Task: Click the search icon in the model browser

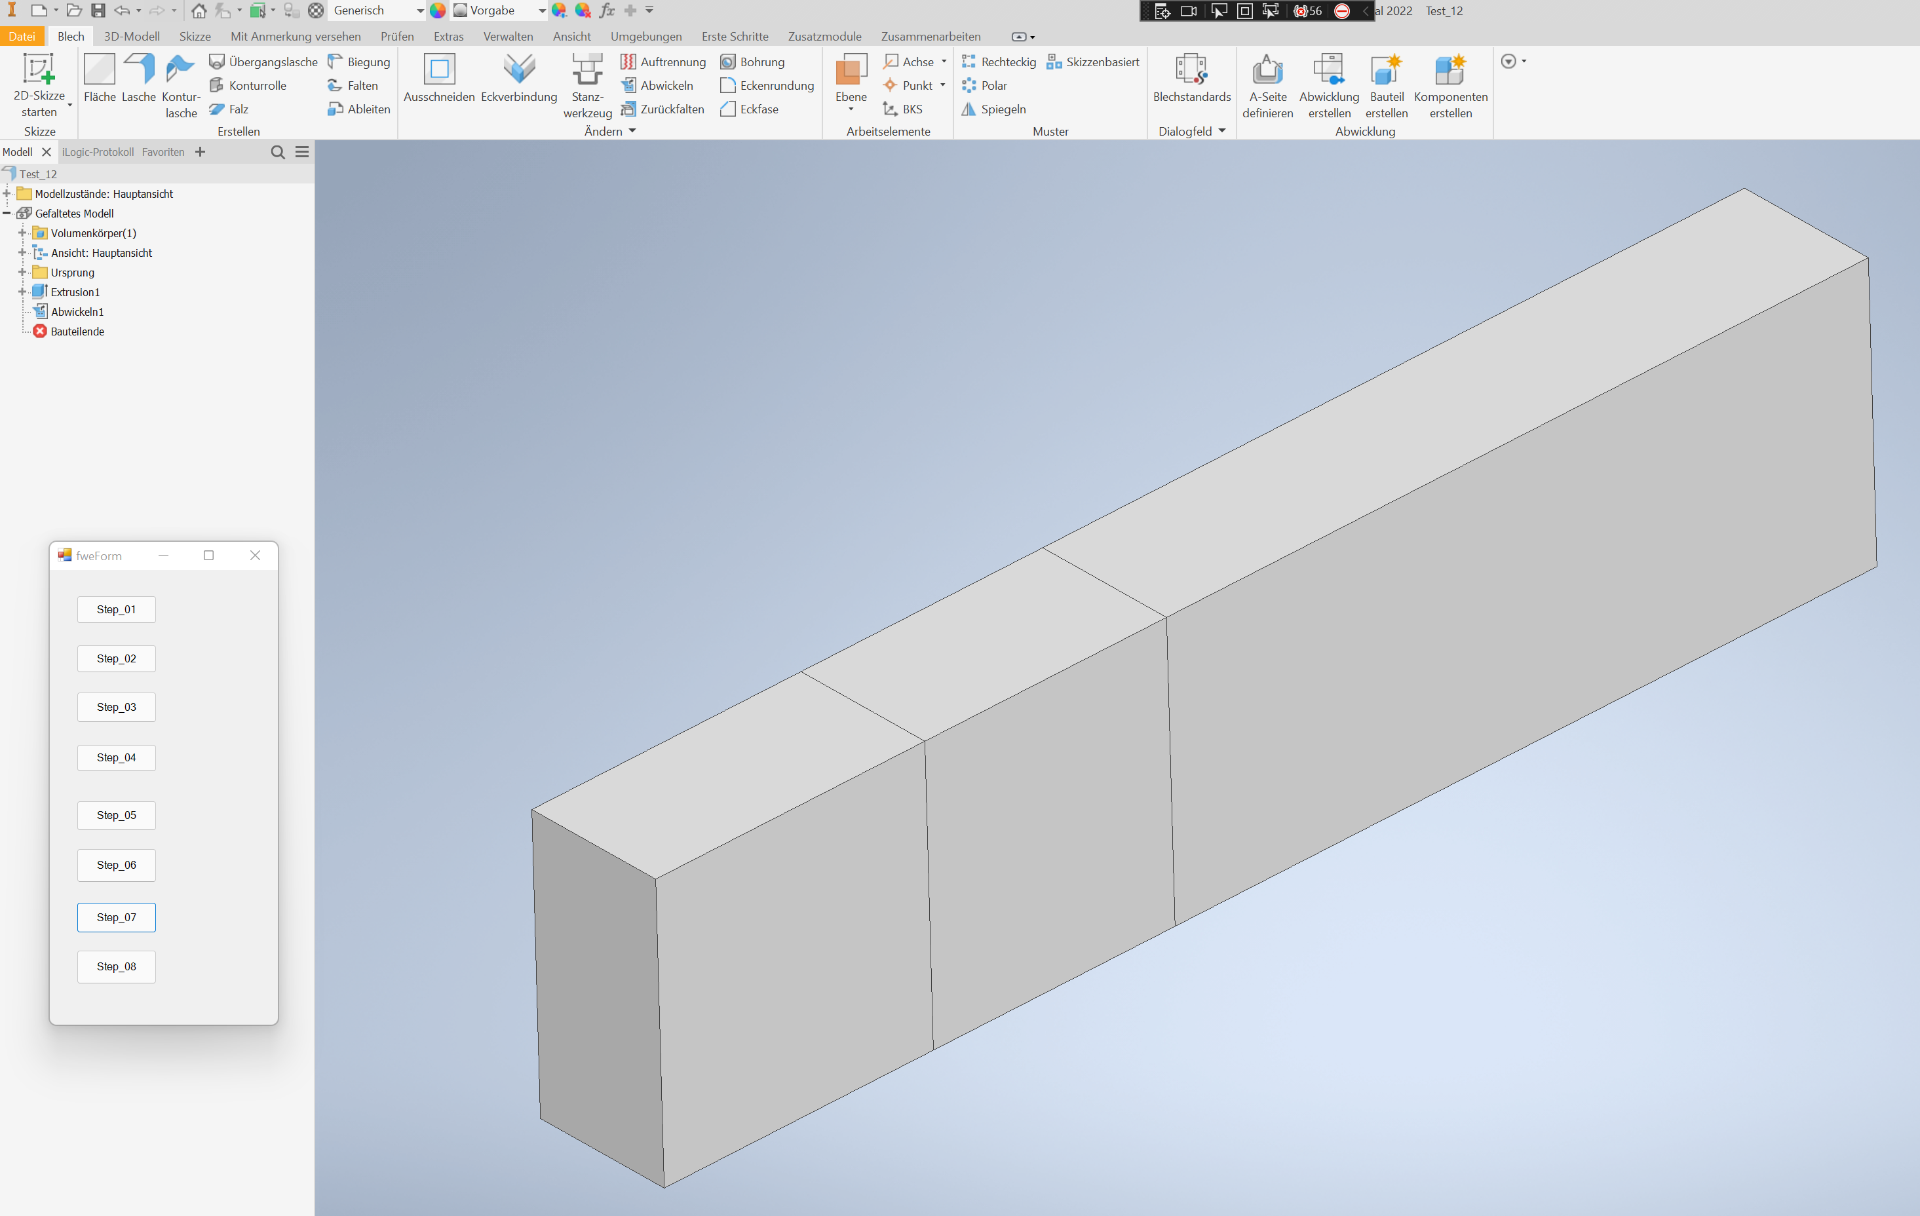Action: tap(277, 152)
